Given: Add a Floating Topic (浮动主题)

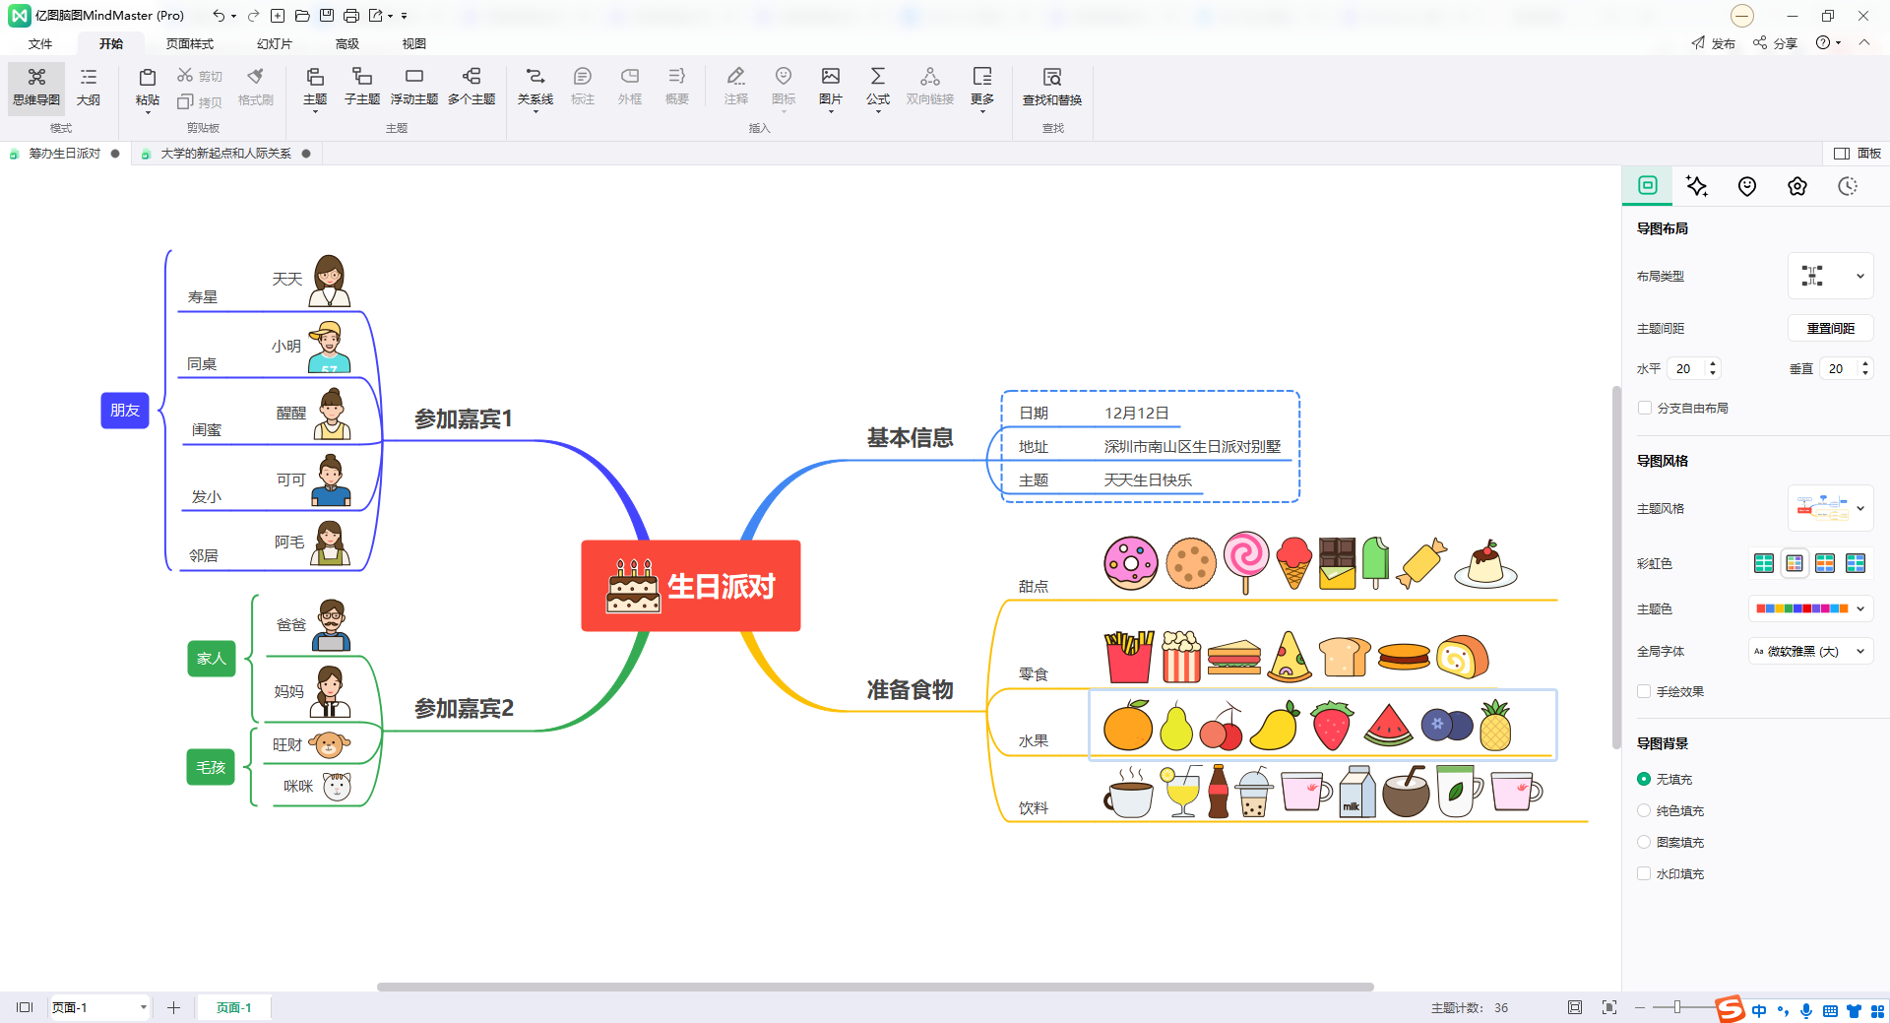Looking at the screenshot, I should click(414, 88).
